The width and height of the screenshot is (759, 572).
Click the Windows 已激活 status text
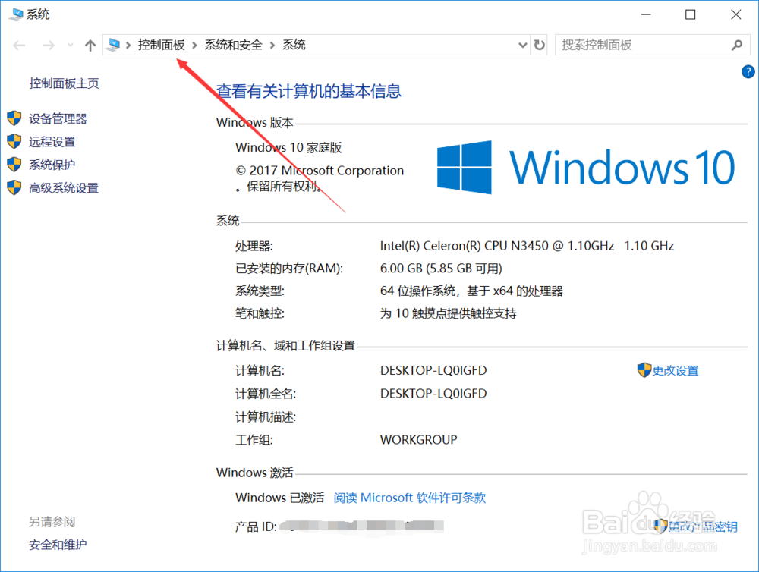click(x=280, y=498)
